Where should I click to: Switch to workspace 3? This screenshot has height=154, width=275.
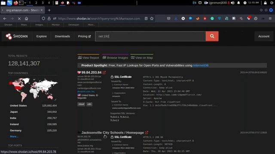(x=43, y=3)
